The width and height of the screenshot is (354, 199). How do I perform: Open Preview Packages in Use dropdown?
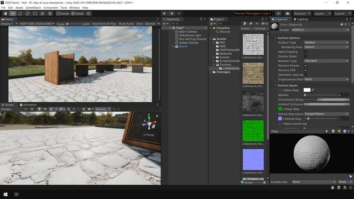tap(253, 13)
